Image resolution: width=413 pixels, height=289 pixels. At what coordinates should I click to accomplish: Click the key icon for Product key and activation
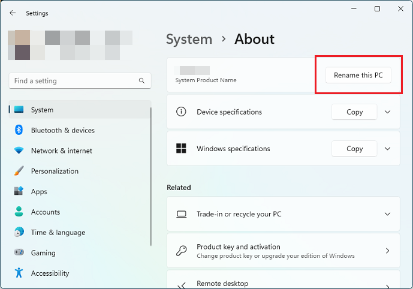(181, 251)
